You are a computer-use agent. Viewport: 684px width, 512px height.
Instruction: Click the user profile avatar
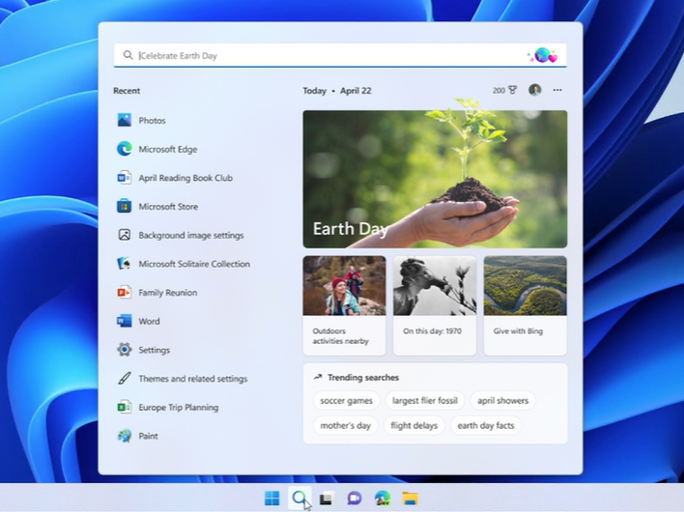pyautogui.click(x=535, y=90)
